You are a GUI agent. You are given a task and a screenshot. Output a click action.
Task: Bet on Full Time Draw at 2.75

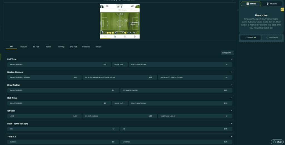[120, 64]
